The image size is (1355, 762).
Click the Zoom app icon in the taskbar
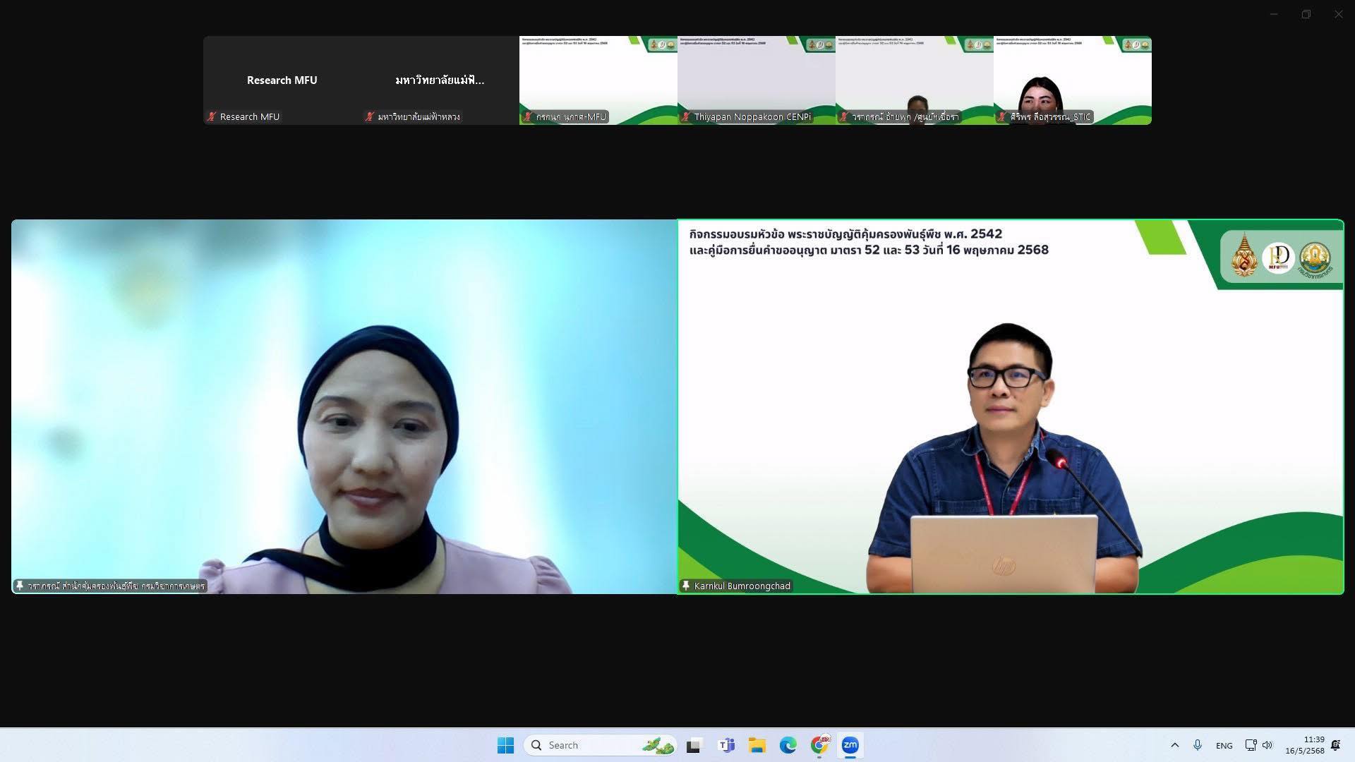850,745
